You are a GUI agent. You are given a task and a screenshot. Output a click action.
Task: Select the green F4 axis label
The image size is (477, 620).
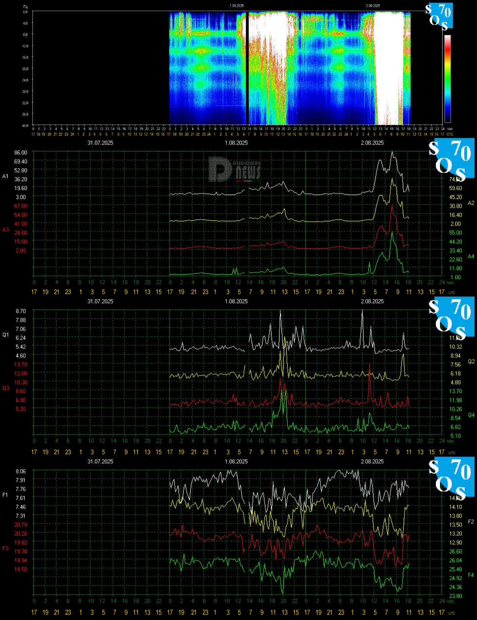tap(471, 575)
